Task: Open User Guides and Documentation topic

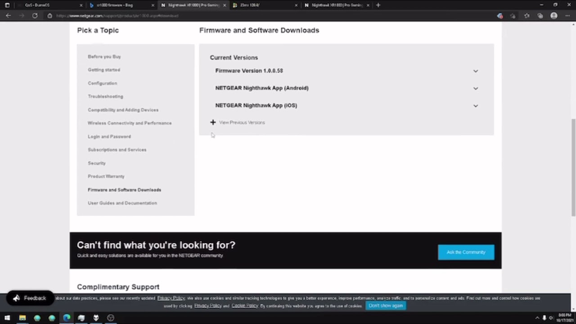Action: click(122, 203)
